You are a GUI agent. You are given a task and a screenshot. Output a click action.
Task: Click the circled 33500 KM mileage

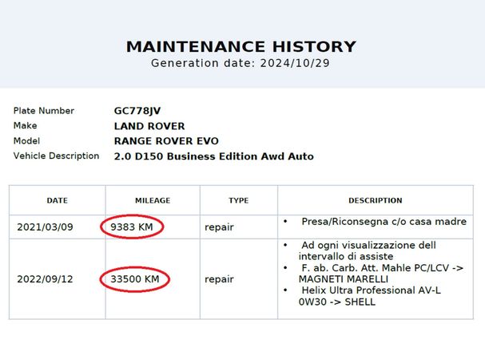135,279
